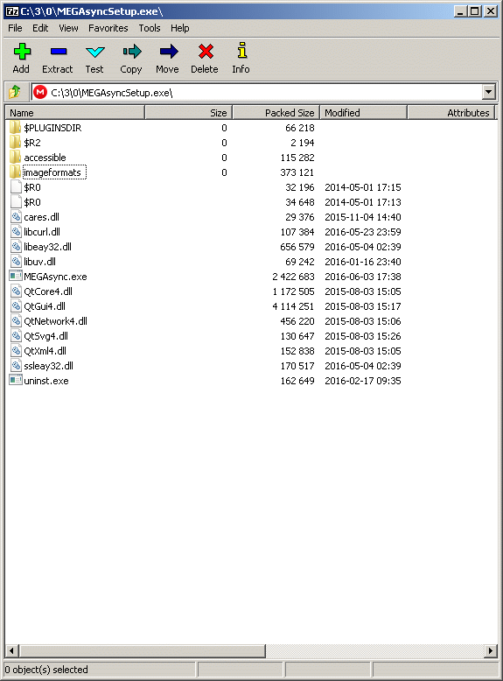Viewport: 503px width, 681px height.
Task: Open the File menu
Action: (15, 28)
